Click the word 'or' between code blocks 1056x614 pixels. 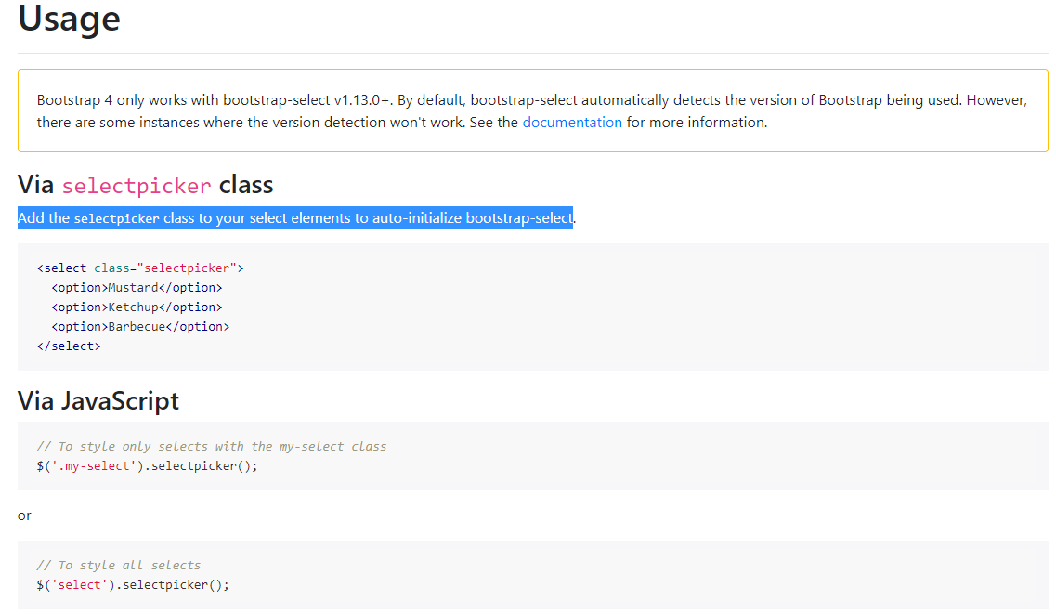coord(24,516)
